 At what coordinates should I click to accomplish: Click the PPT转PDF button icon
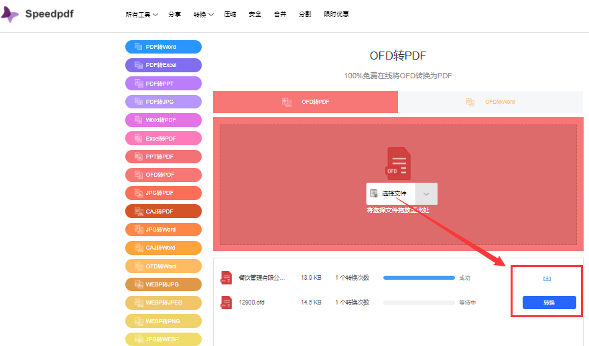[x=139, y=156]
